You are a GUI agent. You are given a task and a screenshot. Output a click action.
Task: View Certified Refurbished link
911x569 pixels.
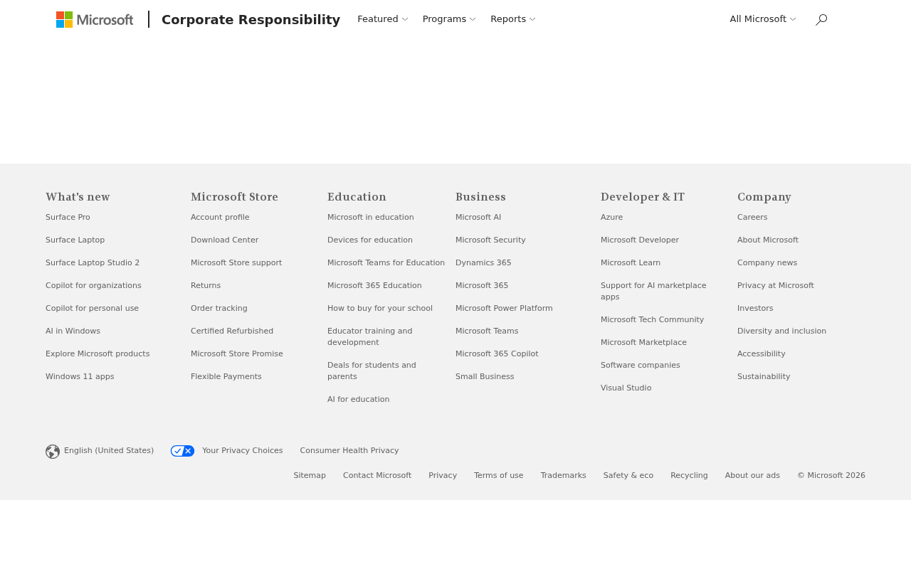(x=232, y=331)
